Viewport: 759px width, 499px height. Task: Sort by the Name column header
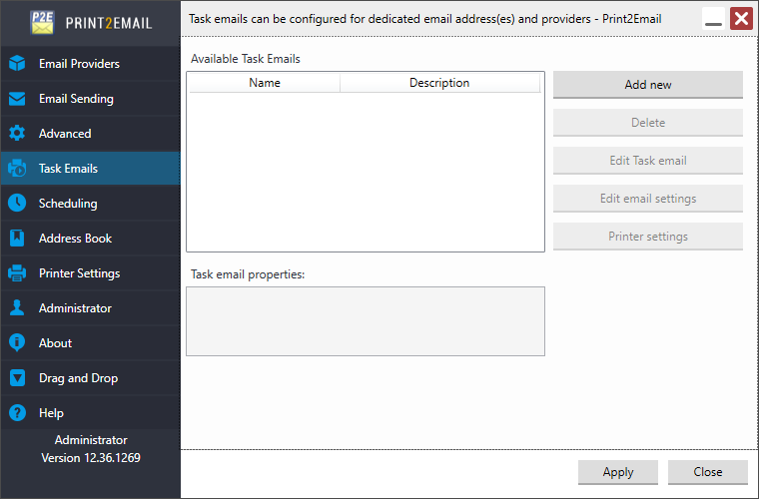(x=265, y=84)
